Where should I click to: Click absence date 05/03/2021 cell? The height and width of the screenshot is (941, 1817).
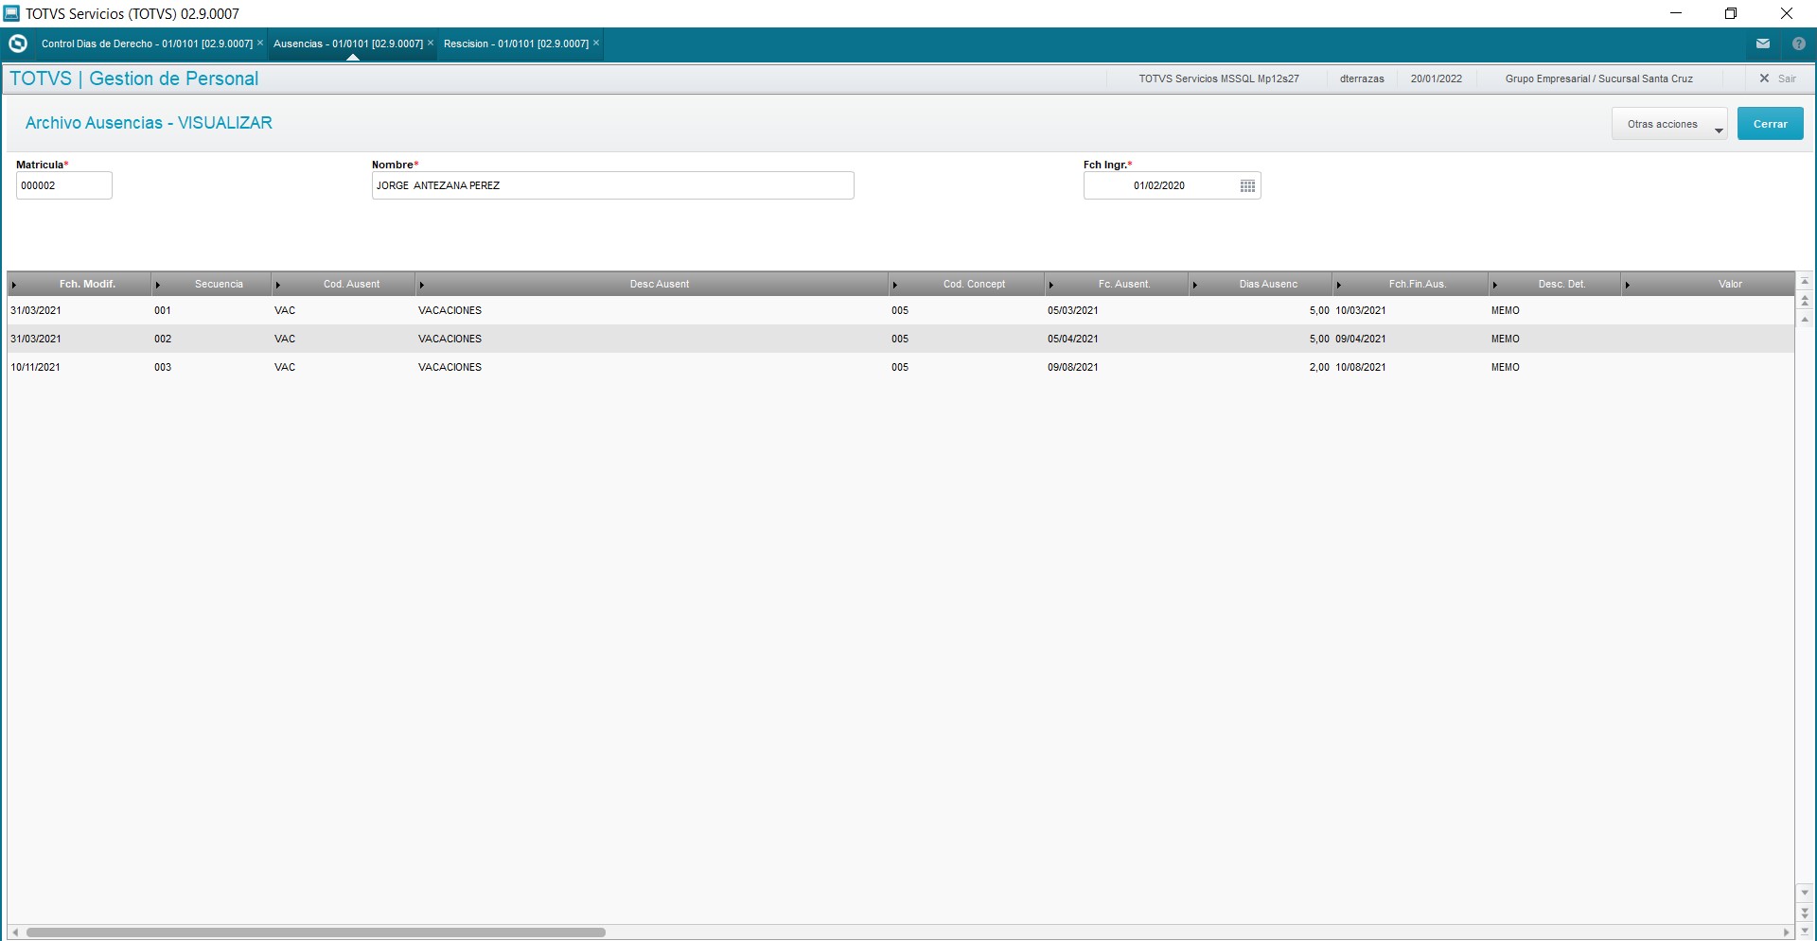(1117, 310)
